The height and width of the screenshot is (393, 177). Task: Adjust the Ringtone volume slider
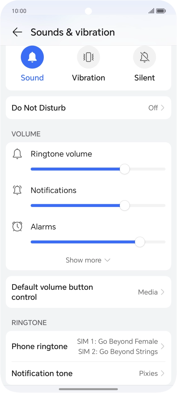click(124, 169)
